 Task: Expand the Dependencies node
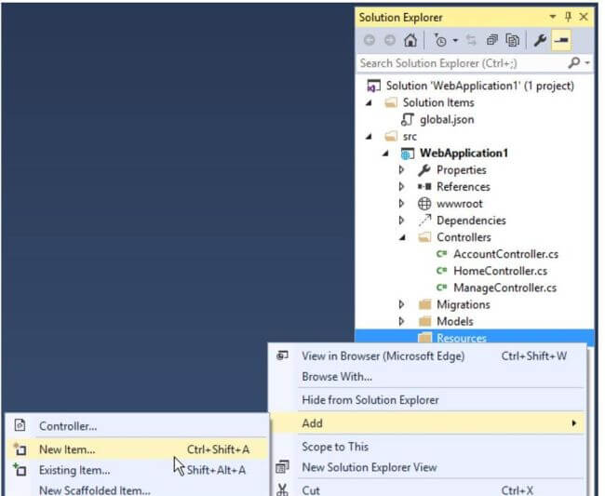[x=401, y=221]
